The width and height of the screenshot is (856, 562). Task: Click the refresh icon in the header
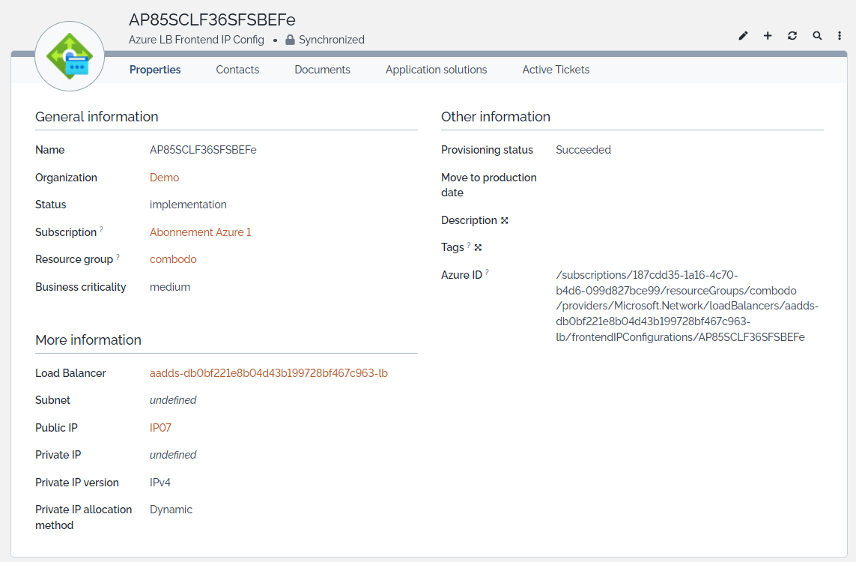tap(792, 36)
